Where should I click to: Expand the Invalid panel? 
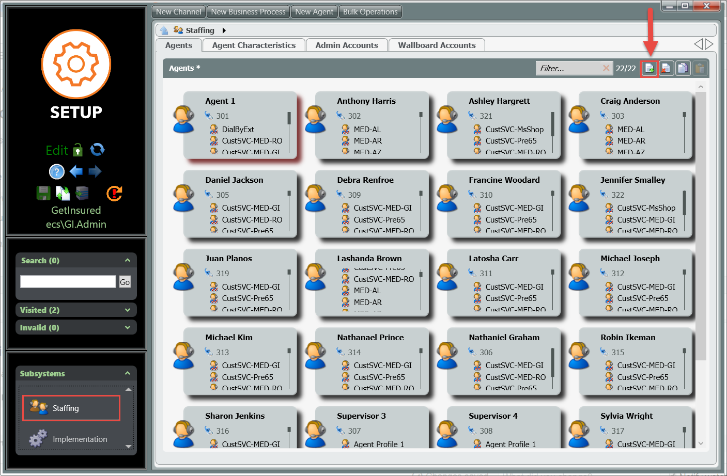(128, 327)
